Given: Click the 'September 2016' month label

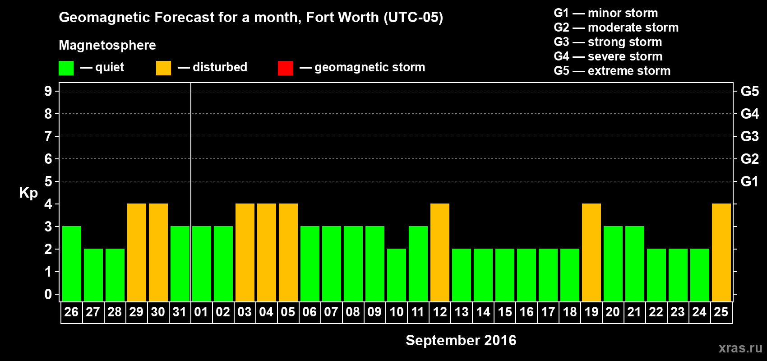Looking at the screenshot, I should [x=461, y=340].
